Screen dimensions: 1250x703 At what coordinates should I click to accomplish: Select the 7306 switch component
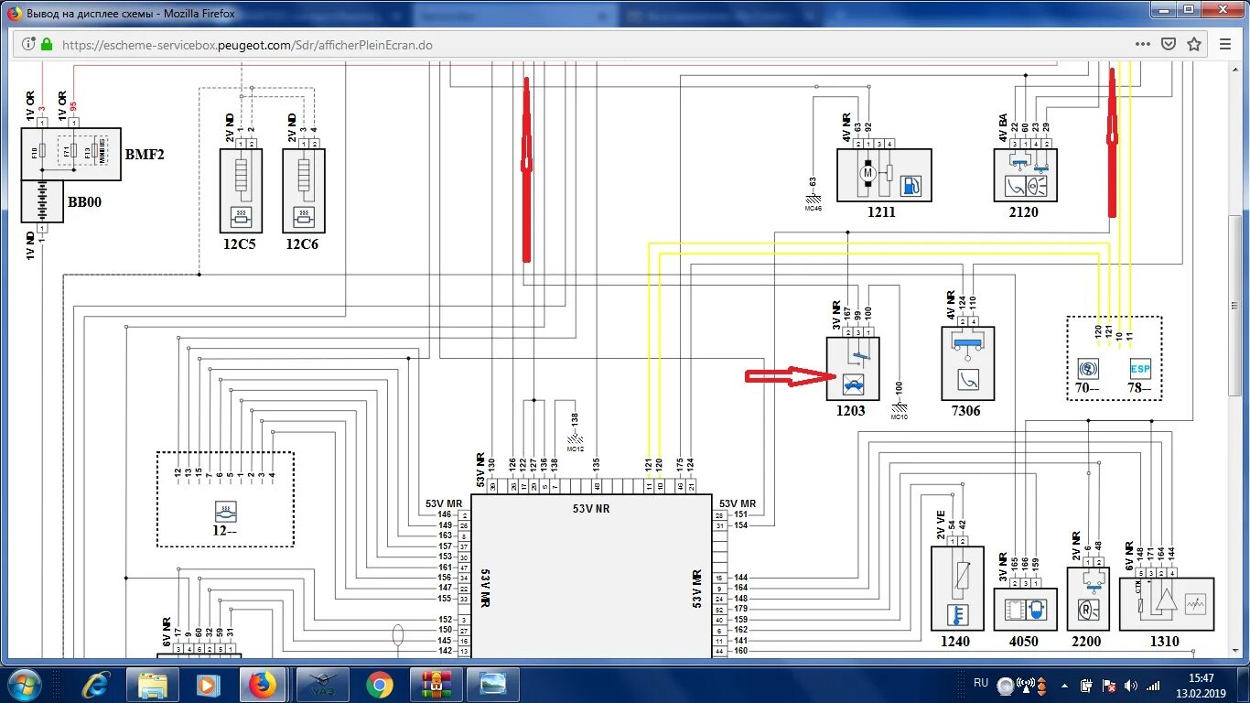[x=967, y=363]
